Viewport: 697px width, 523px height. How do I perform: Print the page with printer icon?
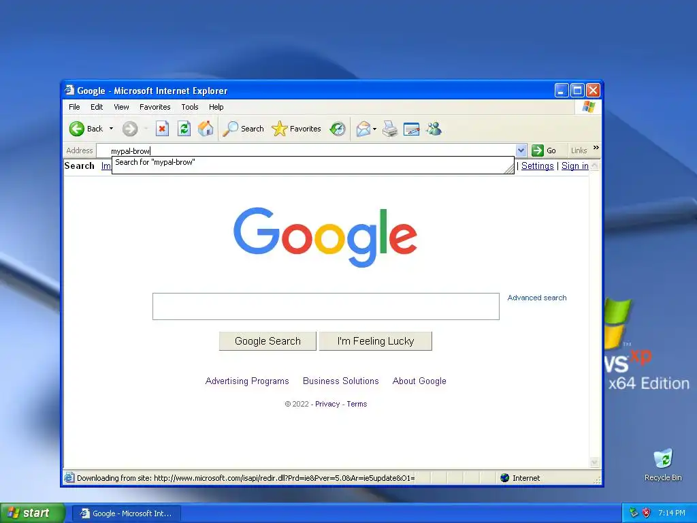click(x=390, y=129)
